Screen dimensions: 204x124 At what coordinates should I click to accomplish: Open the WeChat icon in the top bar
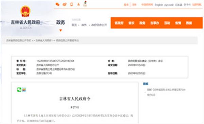pyautogui.click(x=57, y=4)
